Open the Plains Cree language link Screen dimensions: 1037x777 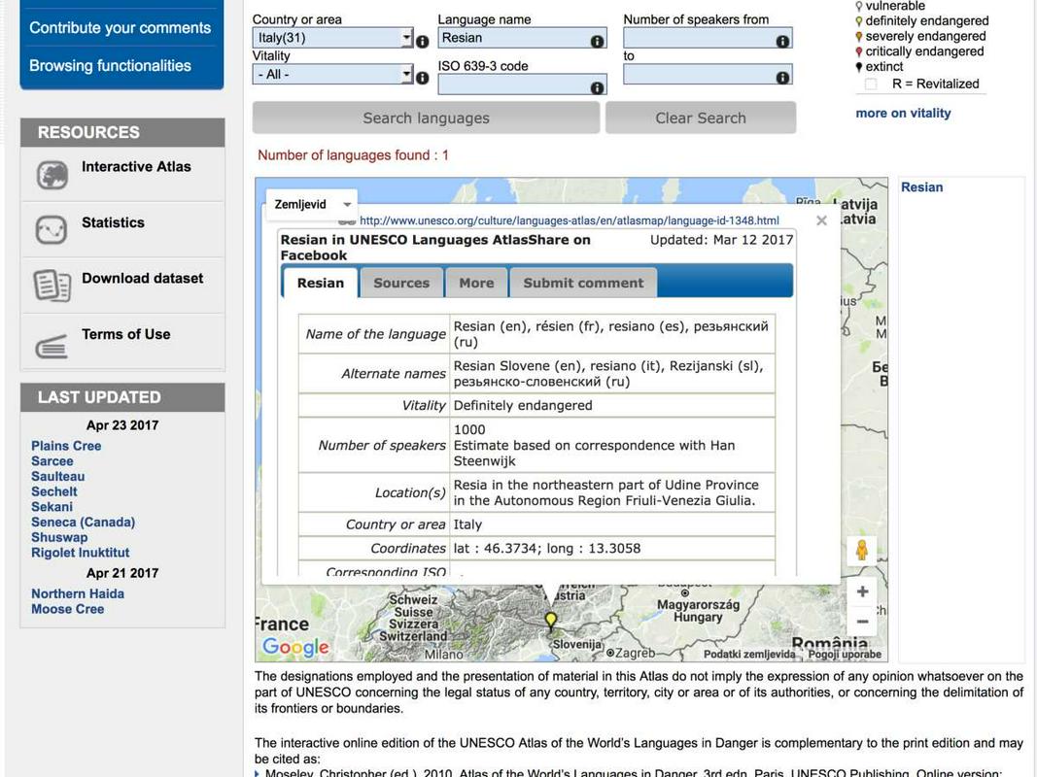click(x=66, y=446)
